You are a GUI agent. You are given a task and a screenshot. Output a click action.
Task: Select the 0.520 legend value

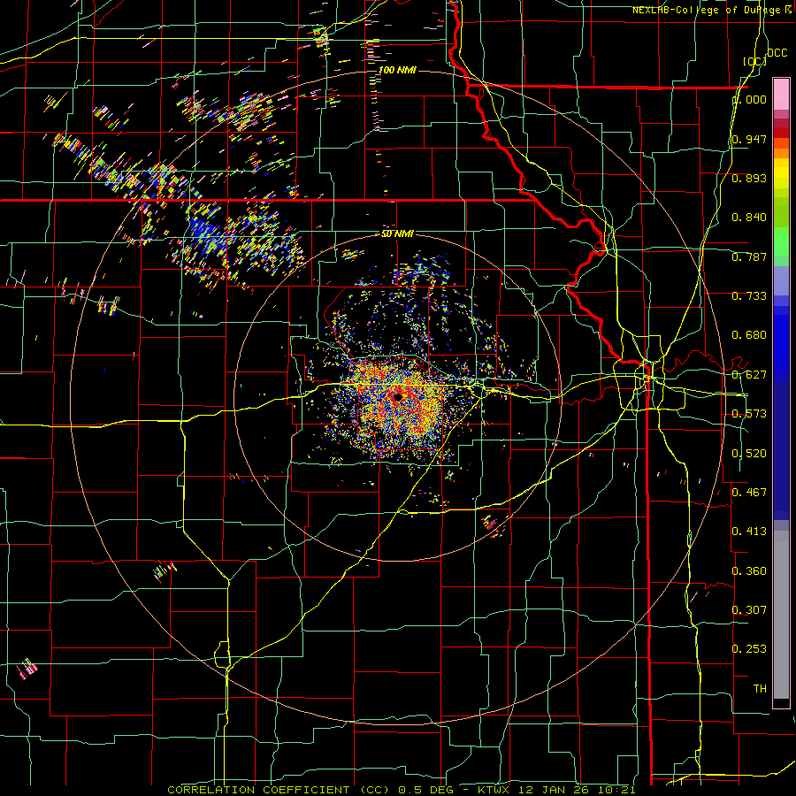point(749,454)
